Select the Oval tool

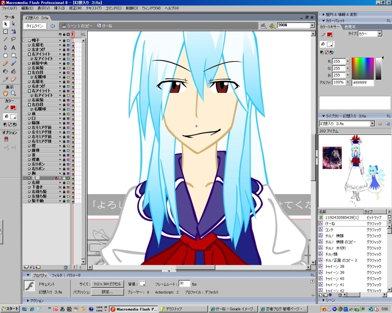coord(5,55)
